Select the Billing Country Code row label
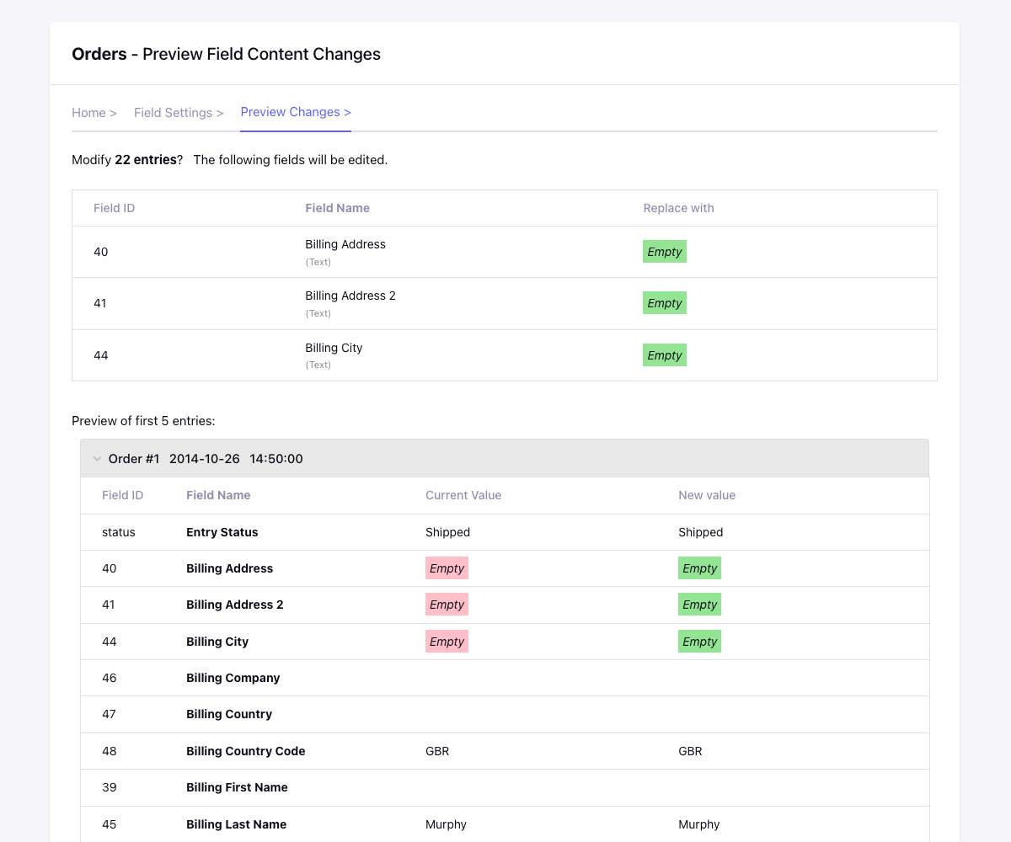This screenshot has height=842, width=1011. [246, 751]
